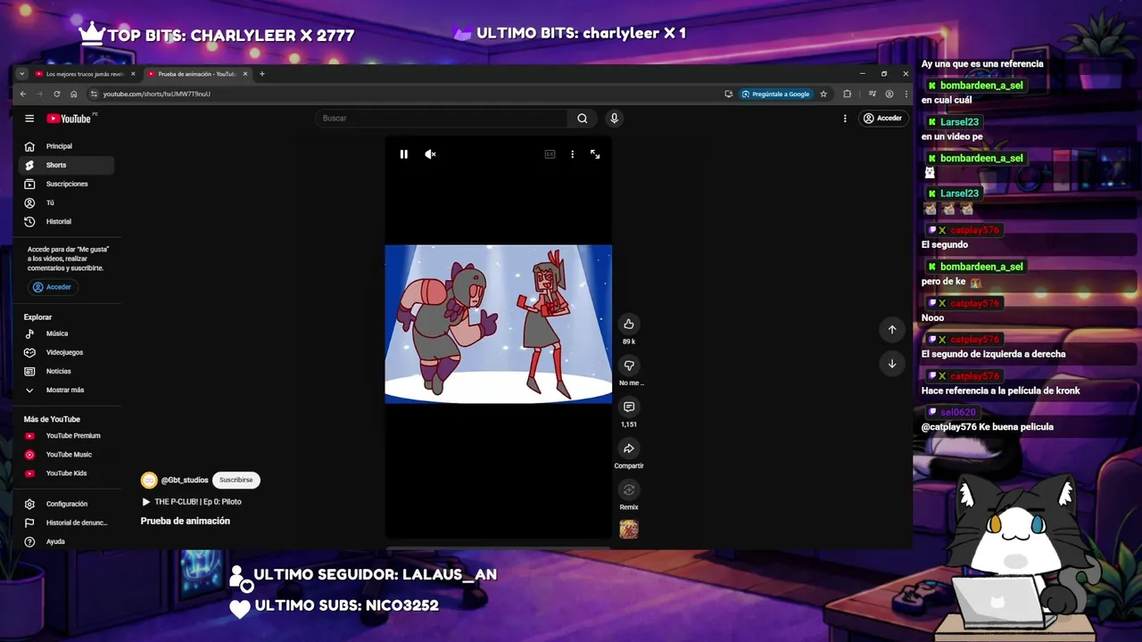The height and width of the screenshot is (642, 1142).
Task: Open the Chrome three-dot menu
Action: click(x=906, y=94)
